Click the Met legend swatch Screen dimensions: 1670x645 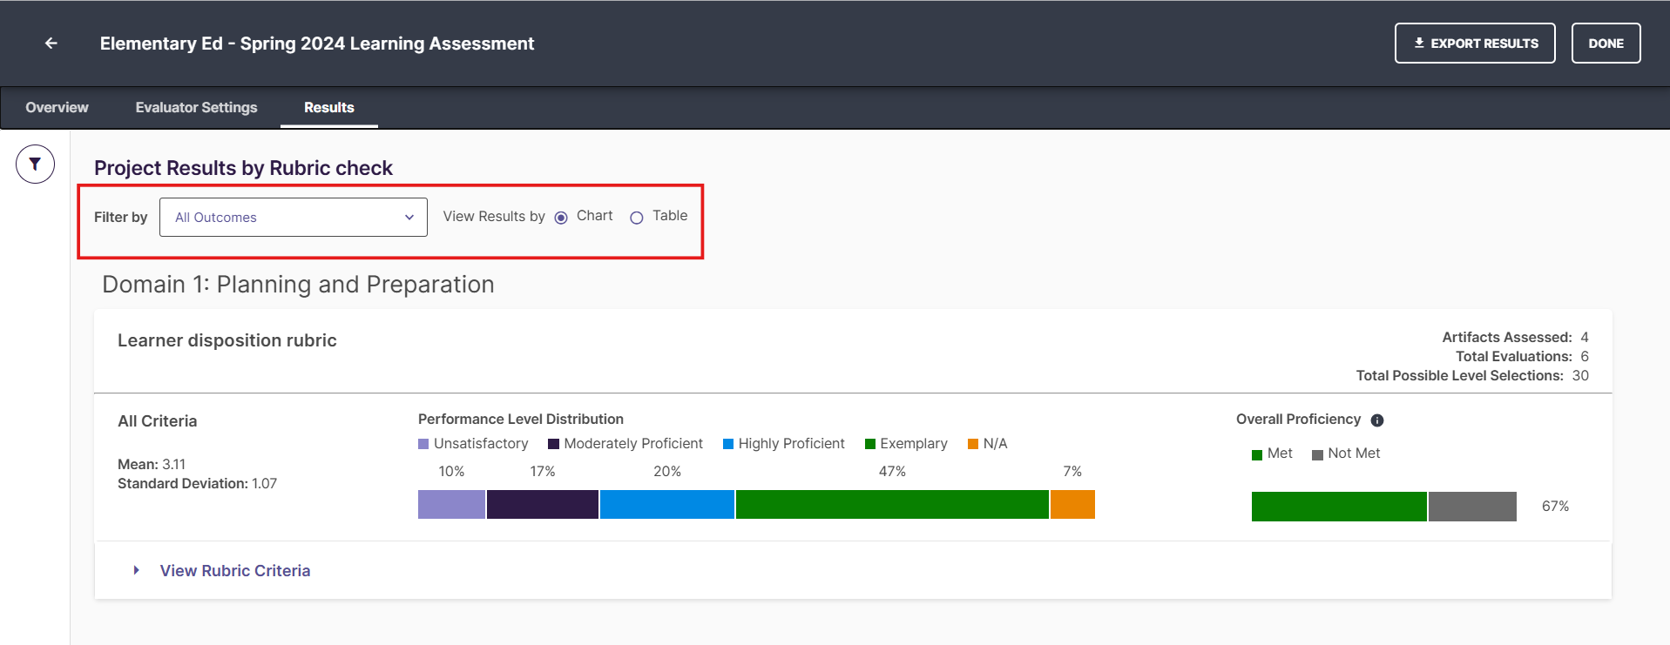point(1257,454)
